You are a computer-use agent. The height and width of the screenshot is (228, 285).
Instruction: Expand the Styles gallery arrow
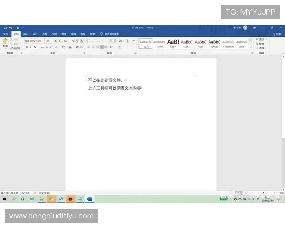click(250, 48)
